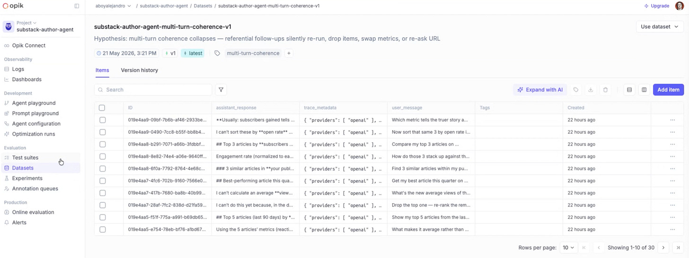Open the row height icon
This screenshot has height=258, width=689.
(x=629, y=90)
